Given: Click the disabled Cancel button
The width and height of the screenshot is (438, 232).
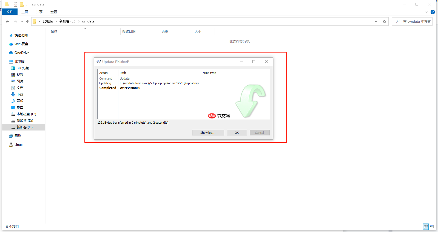Looking at the screenshot, I should (x=260, y=133).
